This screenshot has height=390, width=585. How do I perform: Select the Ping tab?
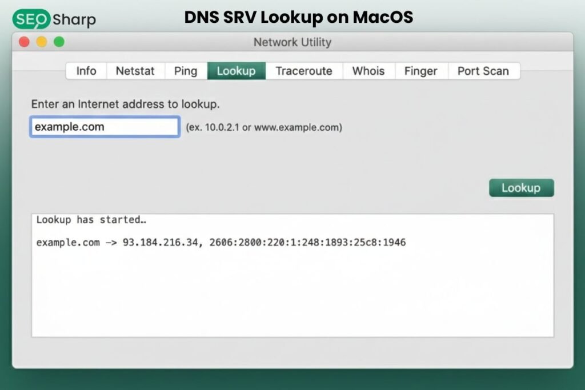coord(185,71)
